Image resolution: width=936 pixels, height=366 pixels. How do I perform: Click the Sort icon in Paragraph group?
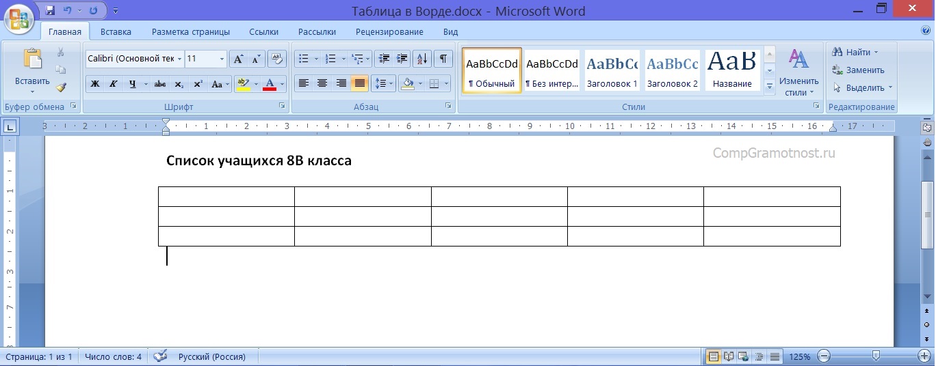coord(422,59)
